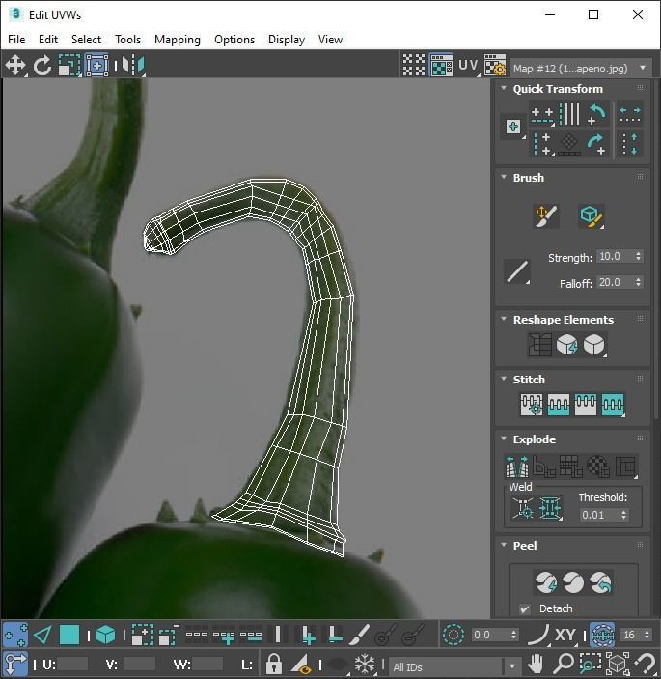Viewport: 661px width, 679px height.
Task: Open the Options menu
Action: 234,40
